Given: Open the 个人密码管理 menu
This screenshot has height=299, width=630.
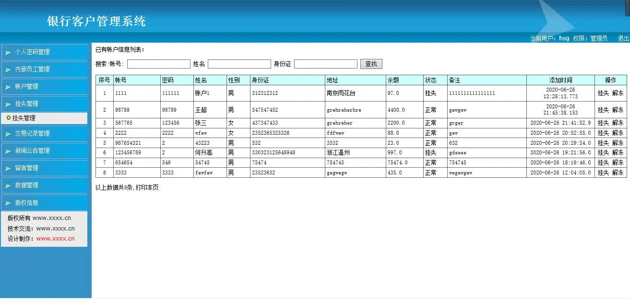Looking at the screenshot, I should (x=44, y=52).
